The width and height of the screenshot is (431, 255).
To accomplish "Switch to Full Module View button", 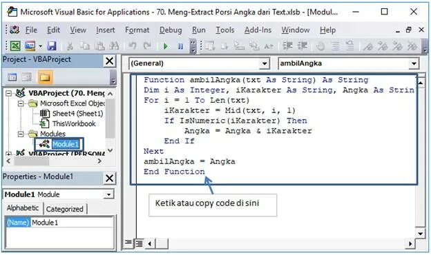I will tap(139, 243).
